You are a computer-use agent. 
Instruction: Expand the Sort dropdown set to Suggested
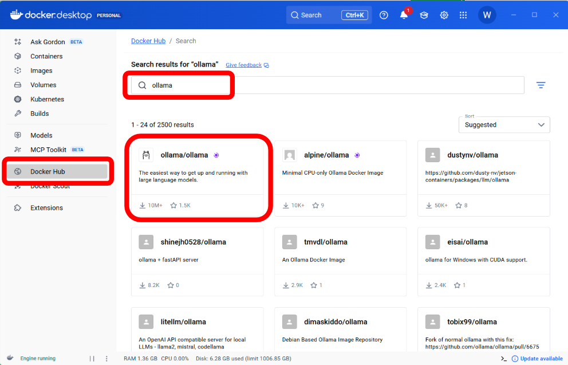[x=504, y=125]
